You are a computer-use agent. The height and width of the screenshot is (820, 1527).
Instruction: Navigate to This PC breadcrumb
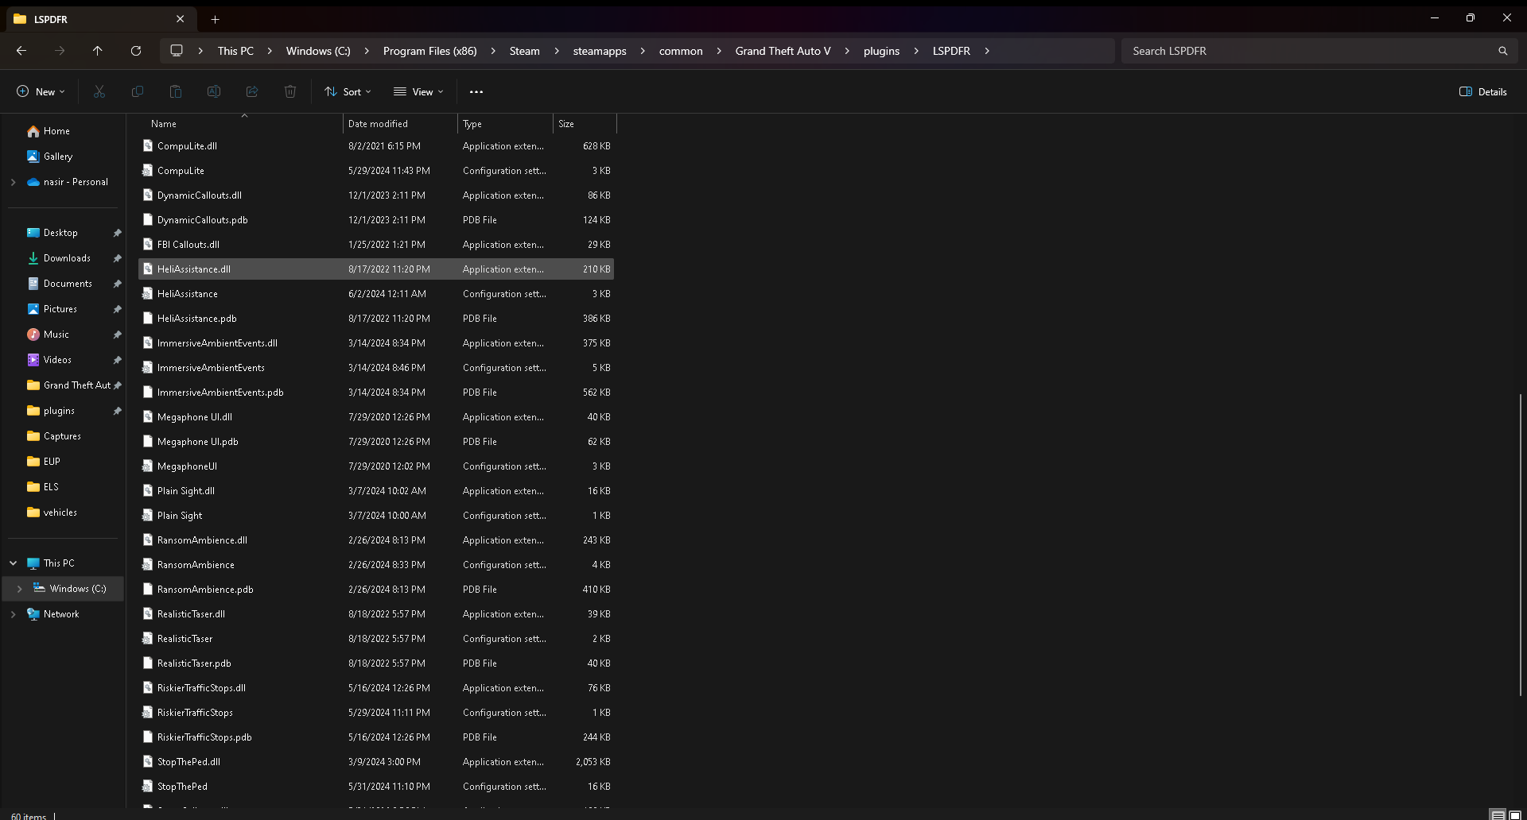coord(235,51)
